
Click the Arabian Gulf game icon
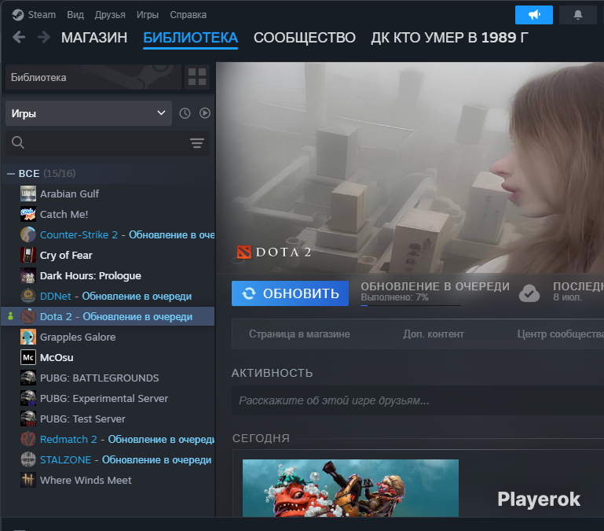pos(28,194)
